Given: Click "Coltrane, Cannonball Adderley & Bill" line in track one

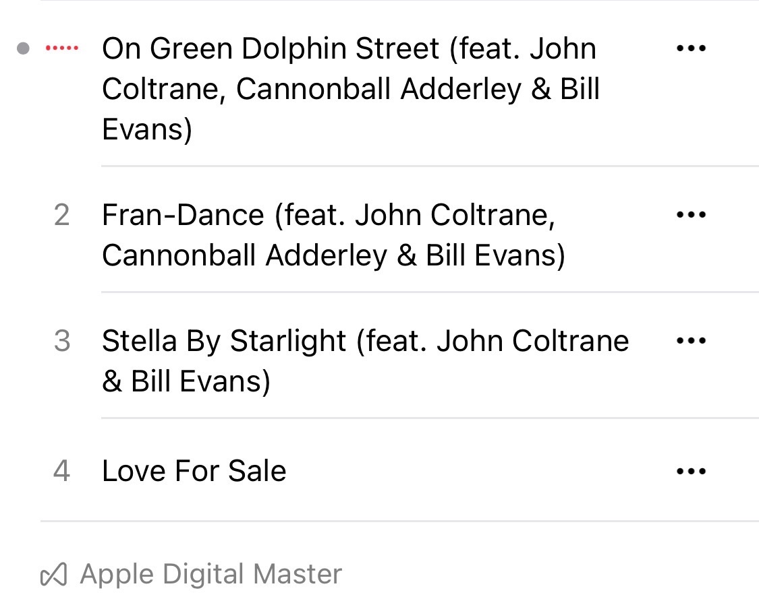Looking at the screenshot, I should pyautogui.click(x=350, y=90).
